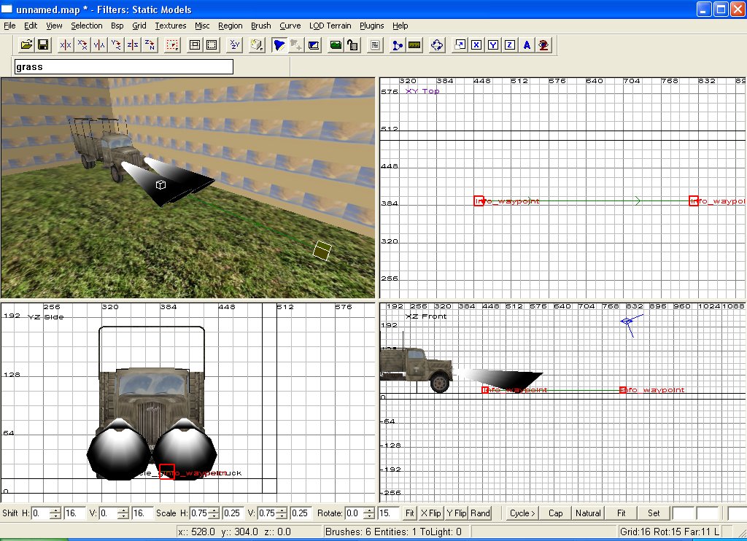
Task: Click the Open map folder icon
Action: point(26,45)
